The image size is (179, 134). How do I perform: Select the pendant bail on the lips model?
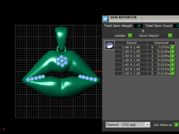point(62,38)
